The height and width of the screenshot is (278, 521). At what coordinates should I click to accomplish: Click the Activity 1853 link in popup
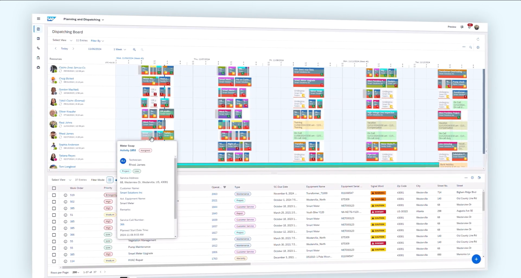128,150
